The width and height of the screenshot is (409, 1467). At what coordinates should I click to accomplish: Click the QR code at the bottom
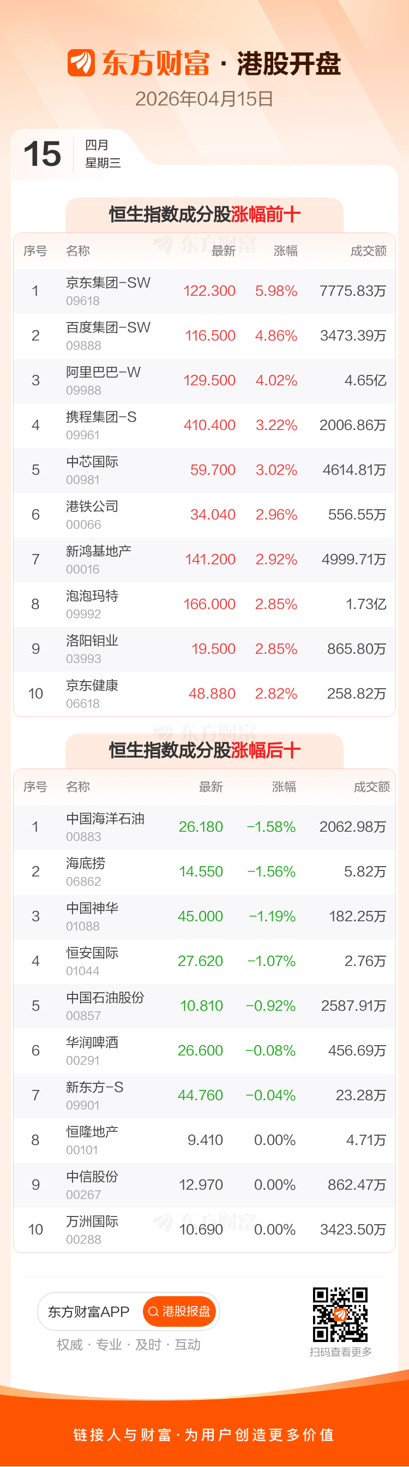point(340,1314)
